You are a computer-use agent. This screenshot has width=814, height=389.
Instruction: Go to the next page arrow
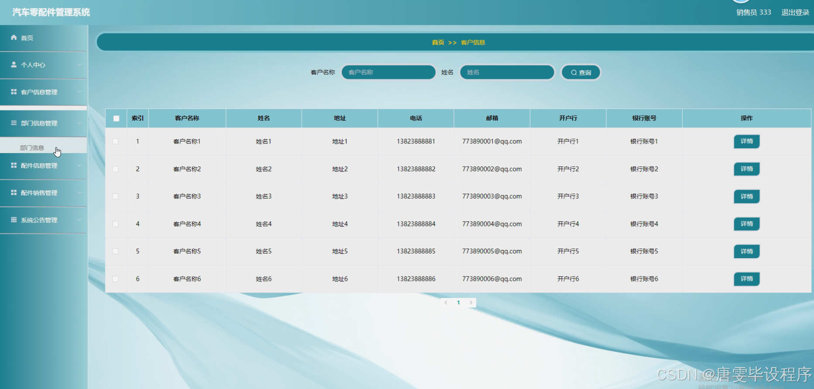click(471, 303)
